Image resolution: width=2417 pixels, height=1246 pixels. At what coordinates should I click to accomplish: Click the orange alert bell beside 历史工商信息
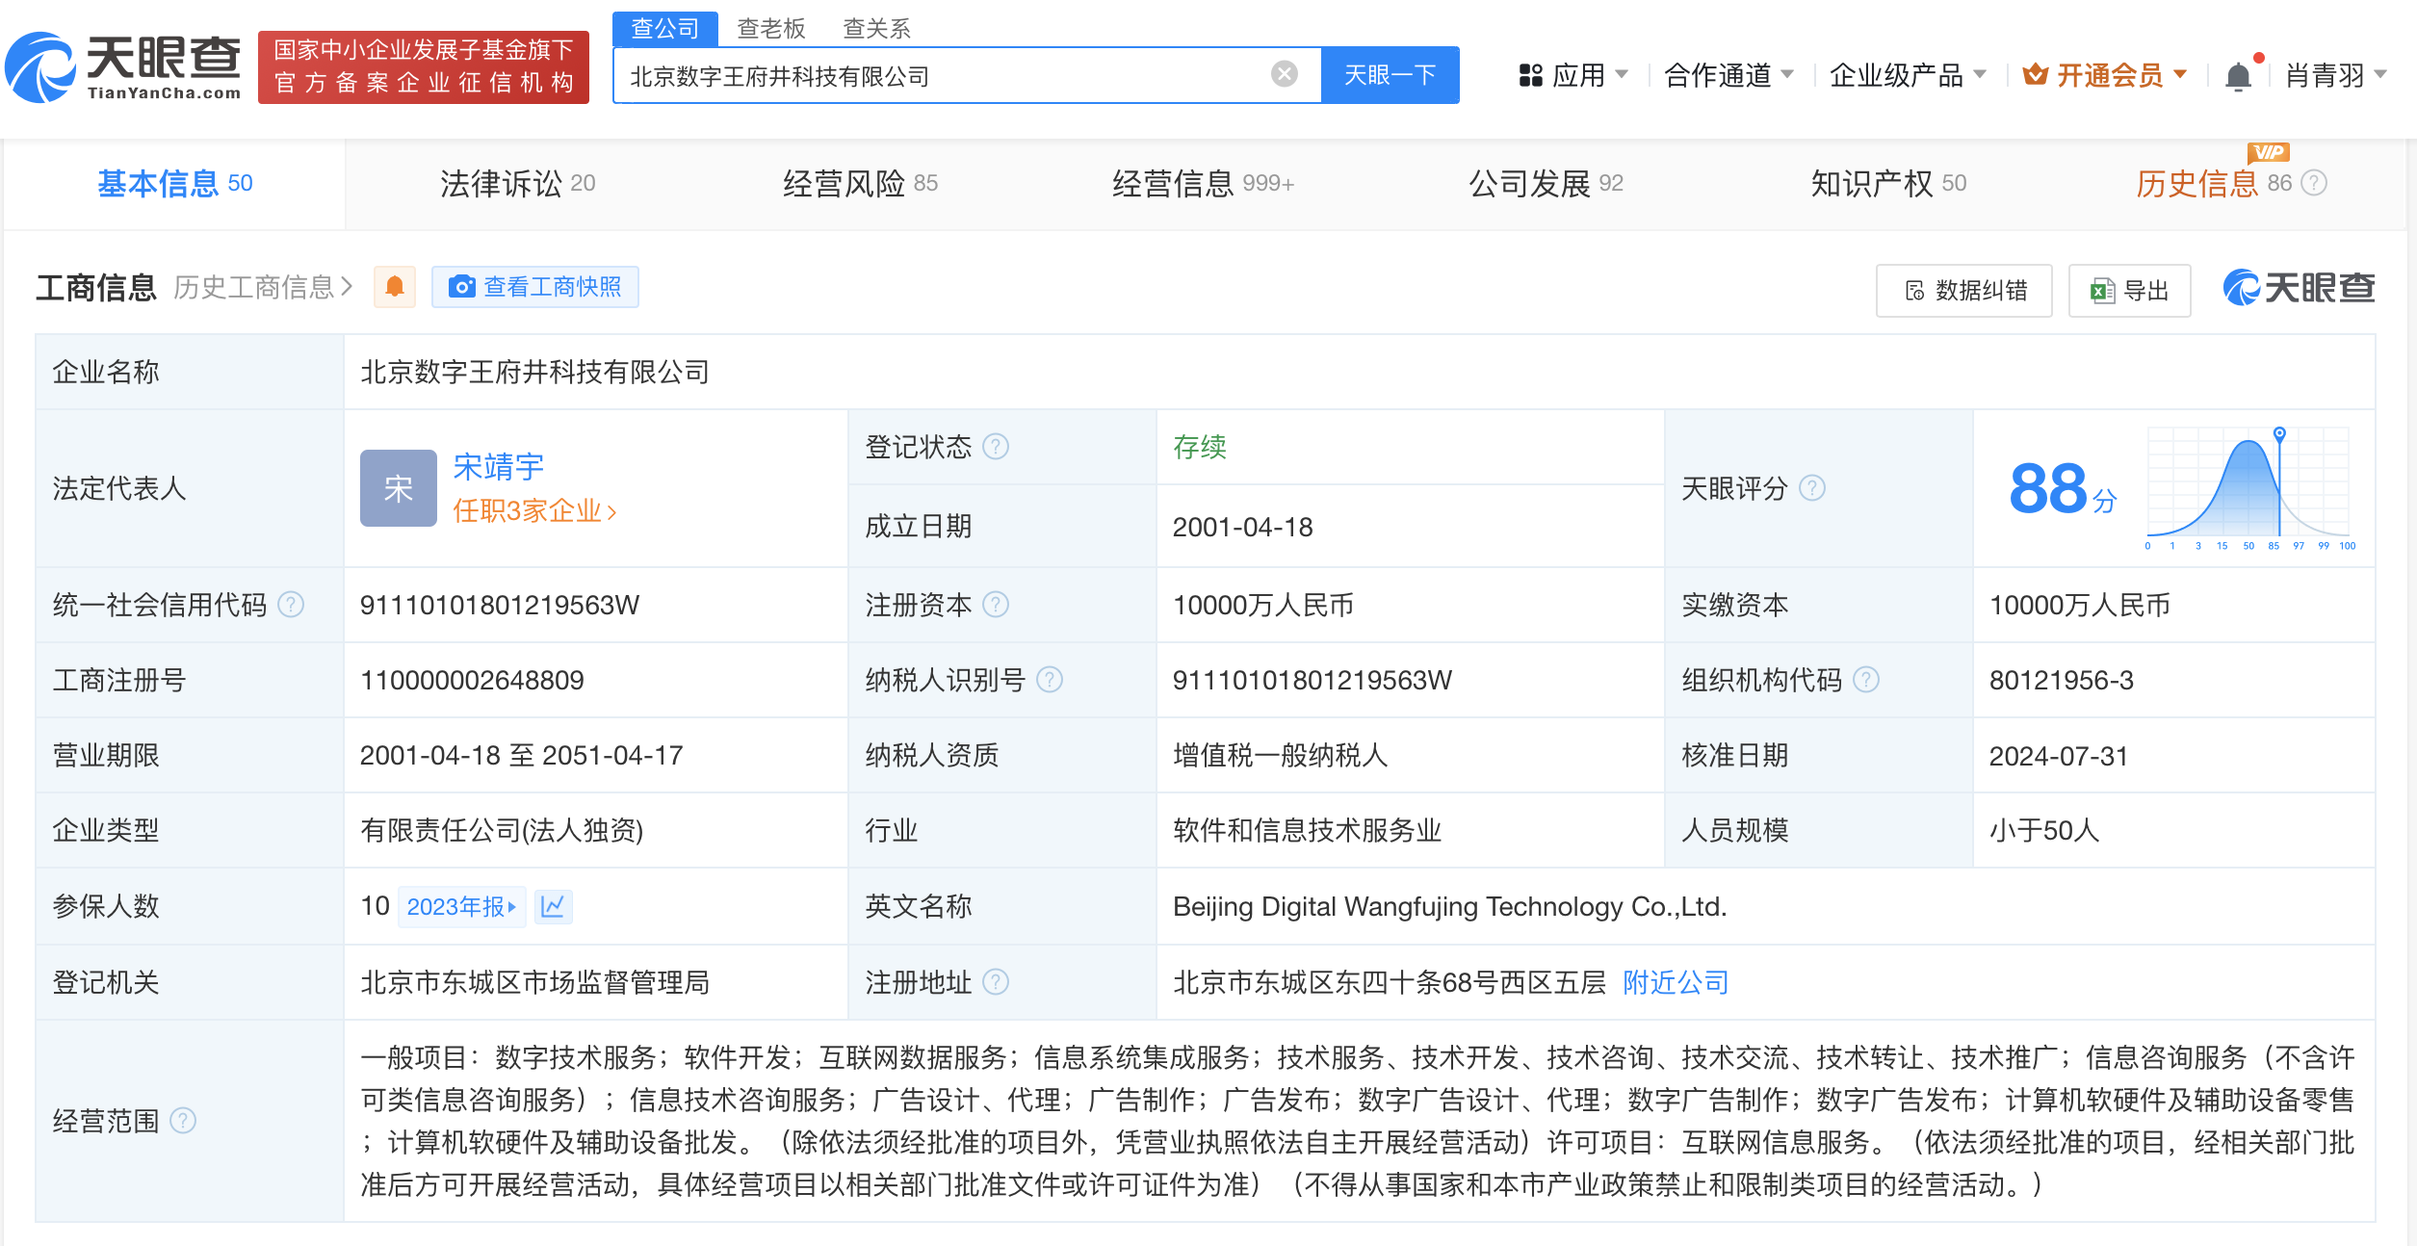(395, 287)
